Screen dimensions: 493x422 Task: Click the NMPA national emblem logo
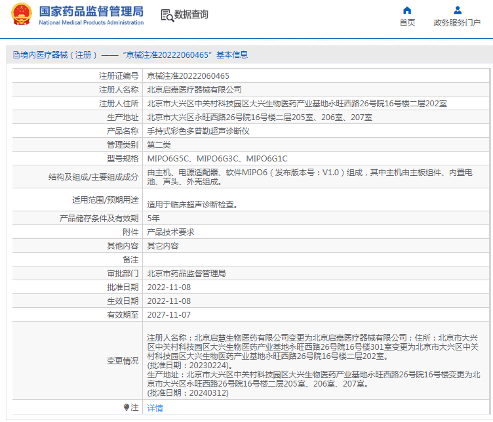coord(22,14)
